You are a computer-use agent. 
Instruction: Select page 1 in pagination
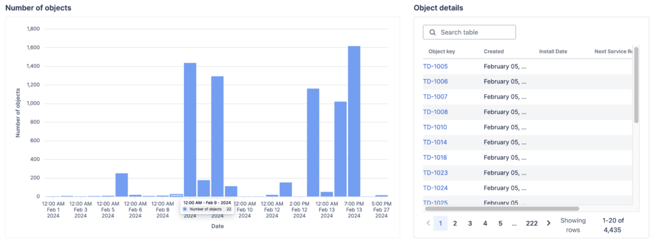(x=441, y=224)
